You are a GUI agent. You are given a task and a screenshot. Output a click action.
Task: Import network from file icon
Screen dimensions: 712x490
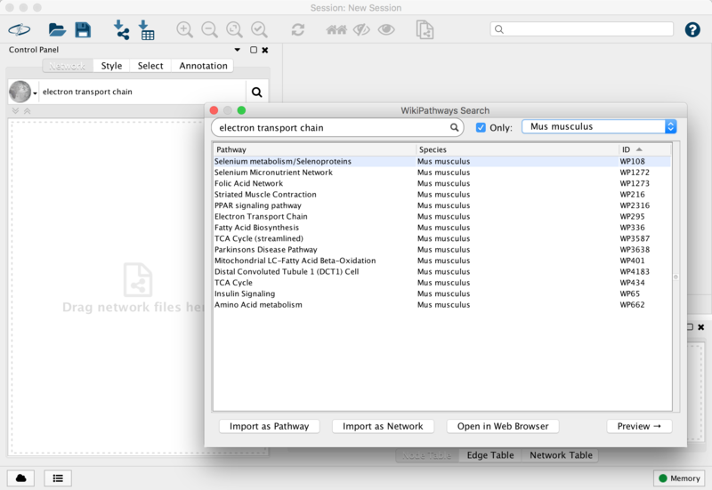click(x=121, y=30)
